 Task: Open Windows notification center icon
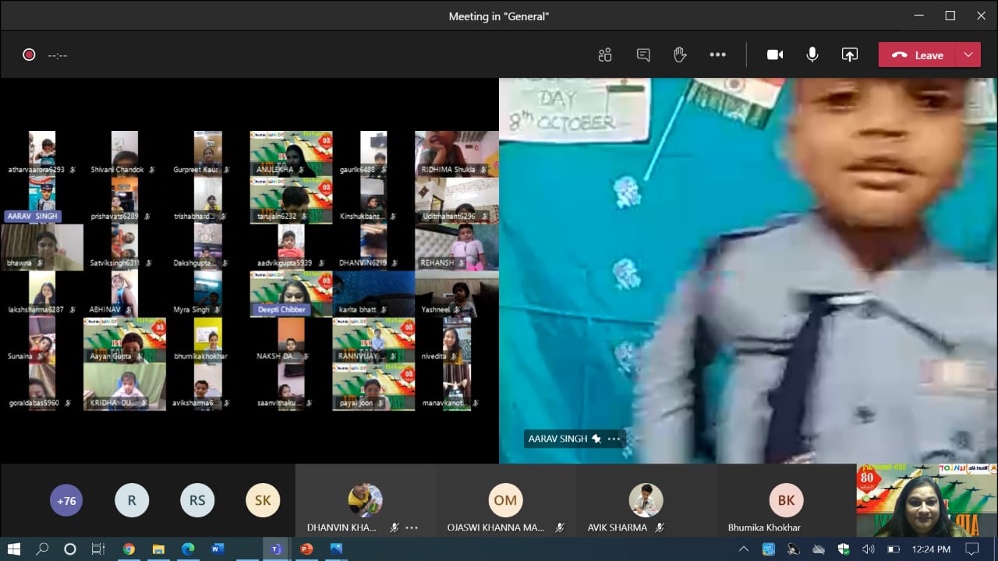pyautogui.click(x=971, y=549)
